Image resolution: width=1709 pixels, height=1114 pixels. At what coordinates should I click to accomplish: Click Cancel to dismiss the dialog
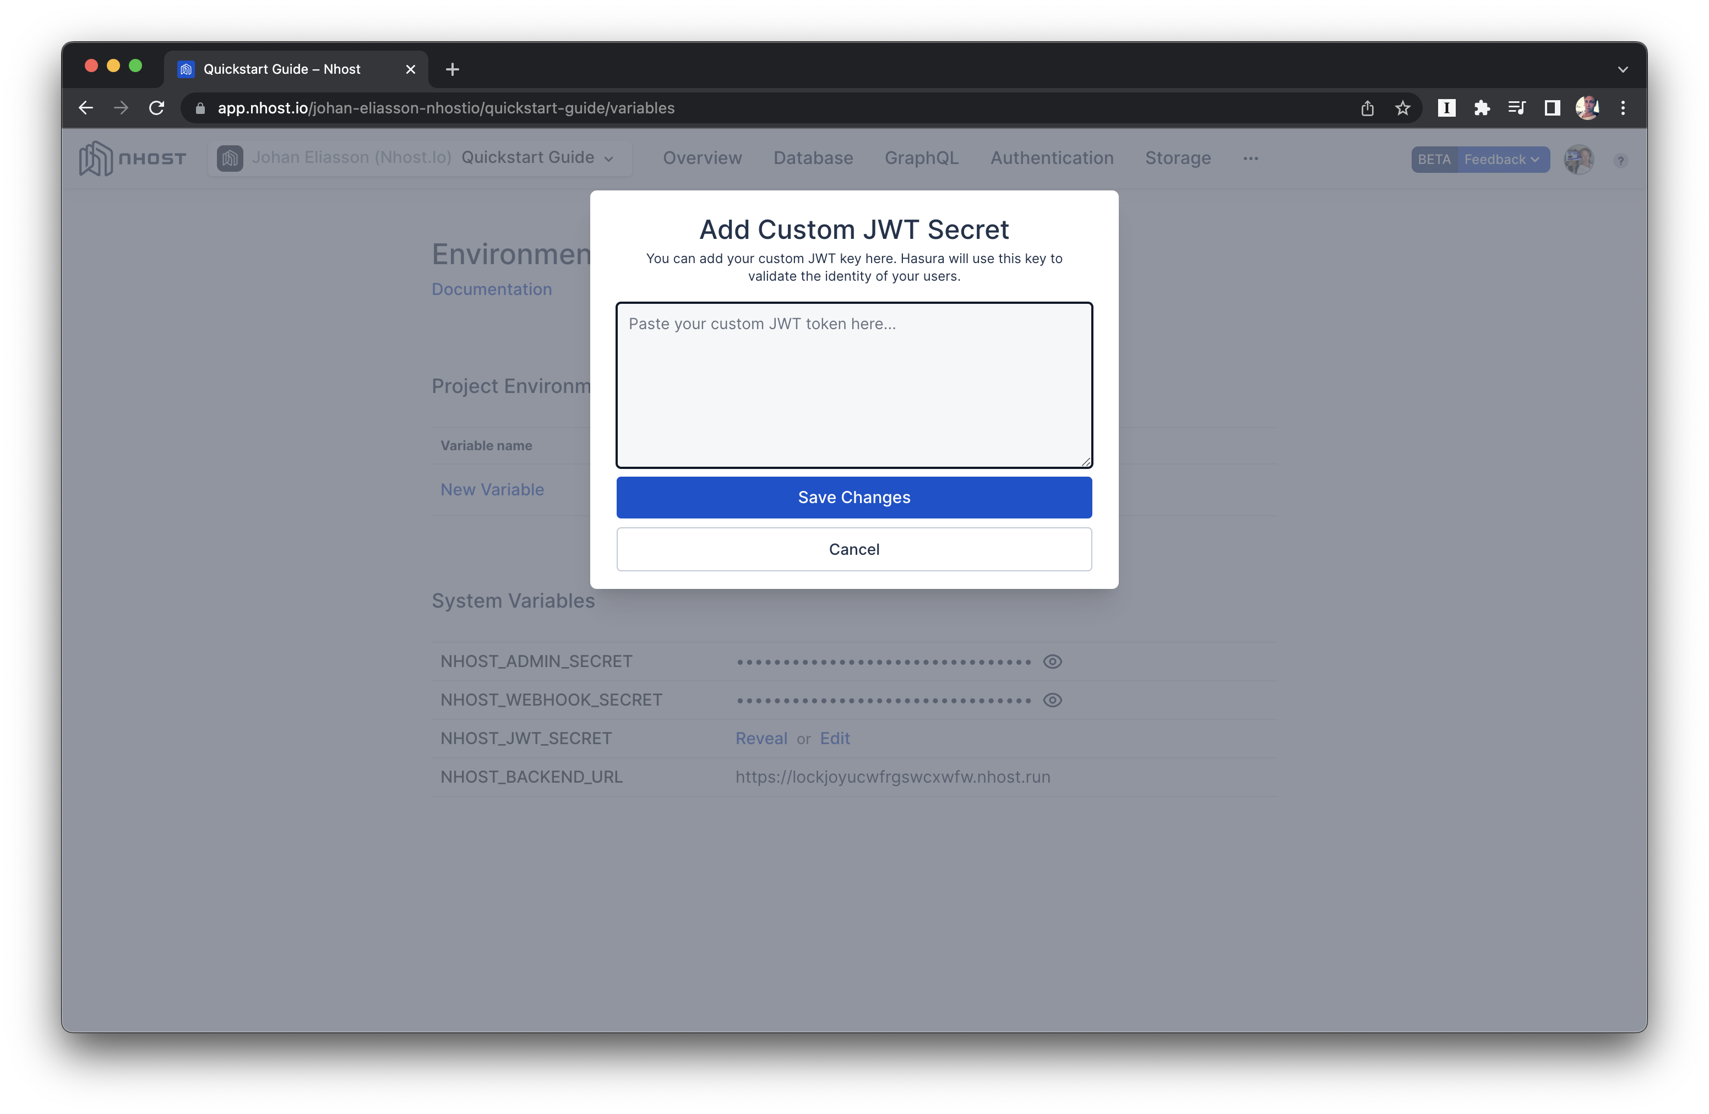click(855, 549)
